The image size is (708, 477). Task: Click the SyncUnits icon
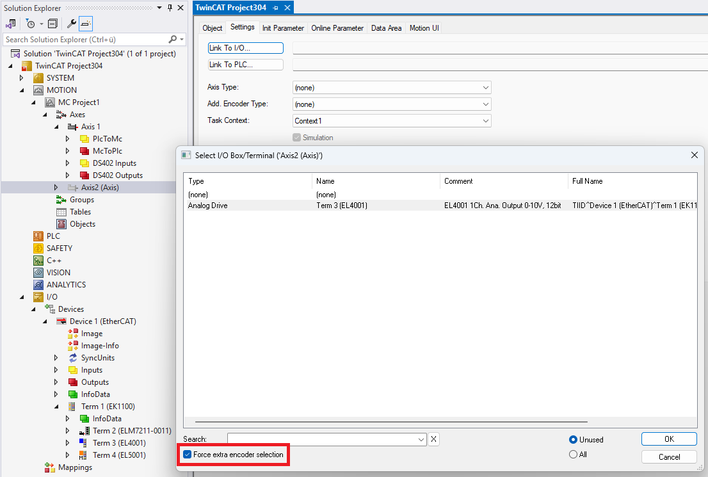click(x=73, y=358)
